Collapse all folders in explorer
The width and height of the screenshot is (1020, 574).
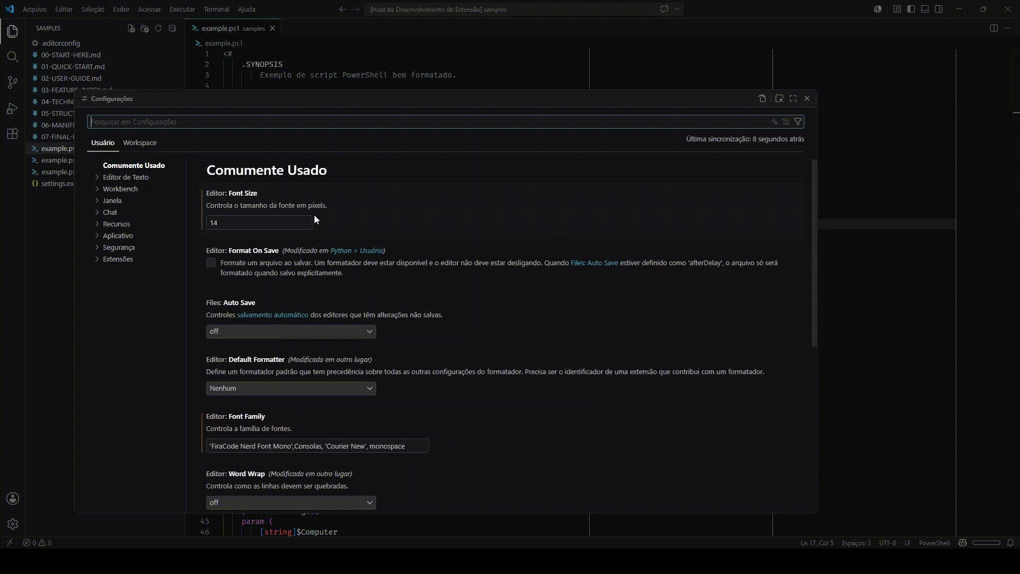click(x=172, y=28)
